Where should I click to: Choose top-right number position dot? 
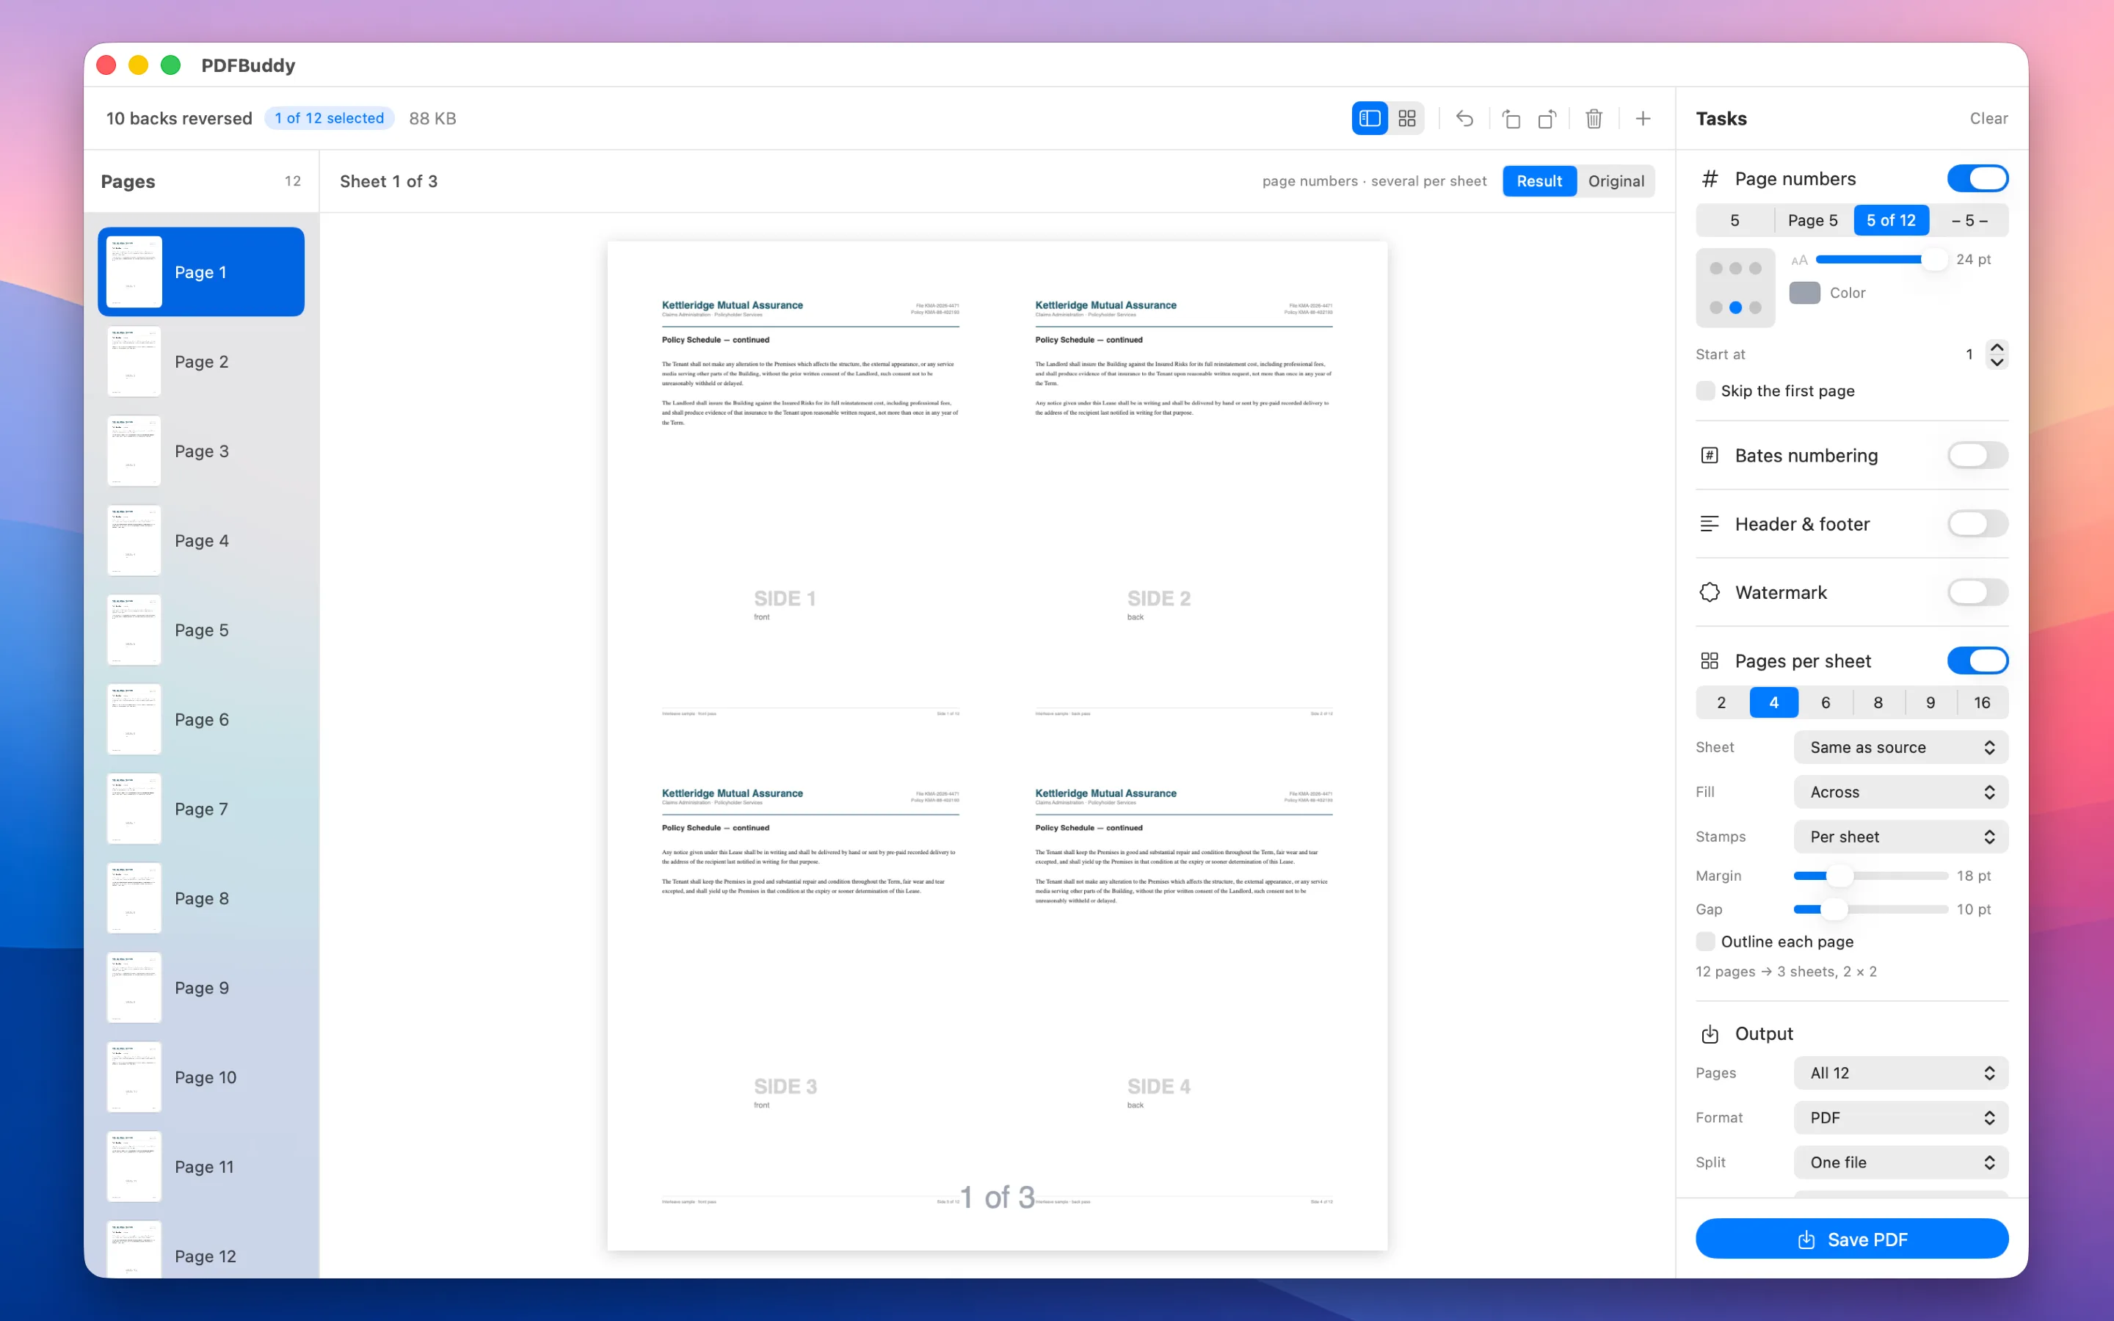pyautogui.click(x=1755, y=268)
